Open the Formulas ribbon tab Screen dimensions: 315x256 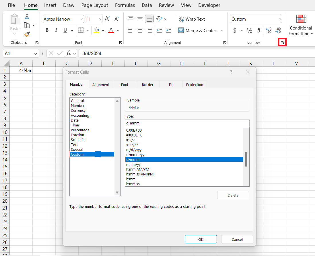125,5
